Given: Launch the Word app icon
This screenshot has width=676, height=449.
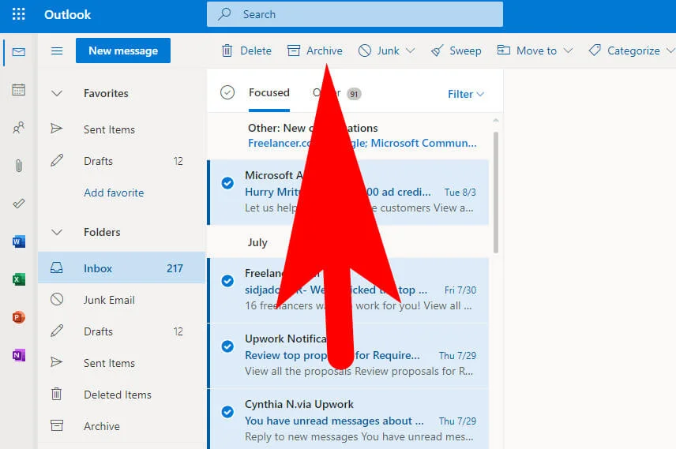Looking at the screenshot, I should [18, 241].
